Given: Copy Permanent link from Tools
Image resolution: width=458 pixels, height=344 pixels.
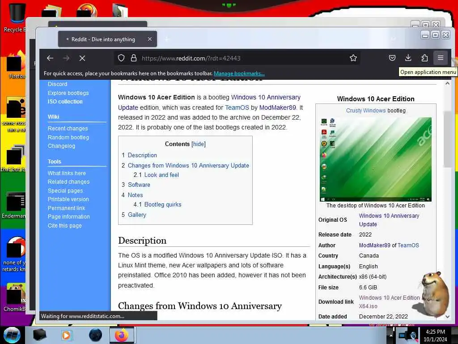Looking at the screenshot, I should [66, 208].
